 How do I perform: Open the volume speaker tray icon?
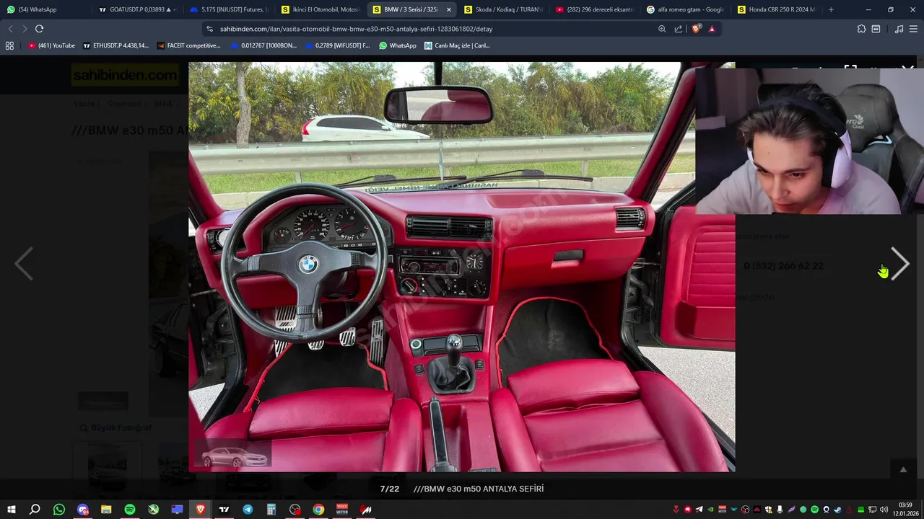point(884,510)
